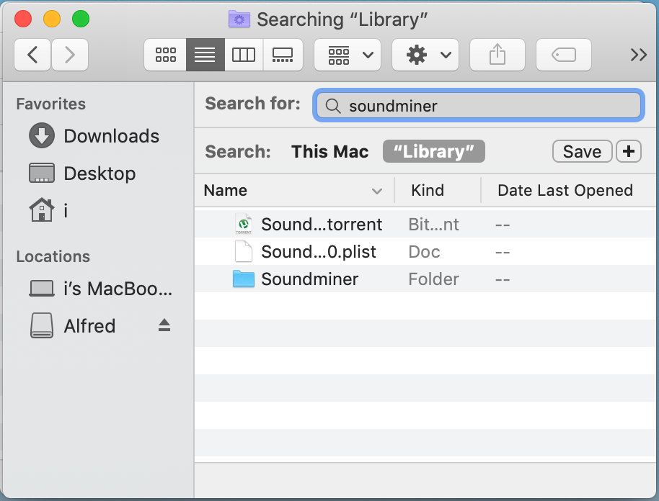
Task: Go forward with the right arrow
Action: pos(70,55)
